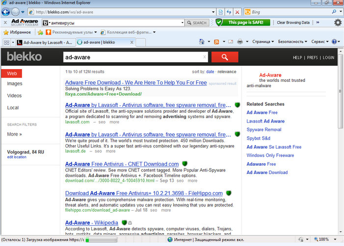
Task: Click Clear Browsing Data
Action: coord(293,23)
